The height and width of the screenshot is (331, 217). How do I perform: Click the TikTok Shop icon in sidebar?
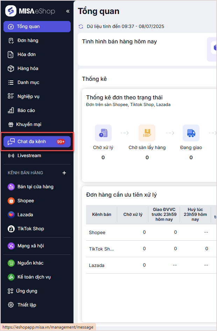click(11, 228)
